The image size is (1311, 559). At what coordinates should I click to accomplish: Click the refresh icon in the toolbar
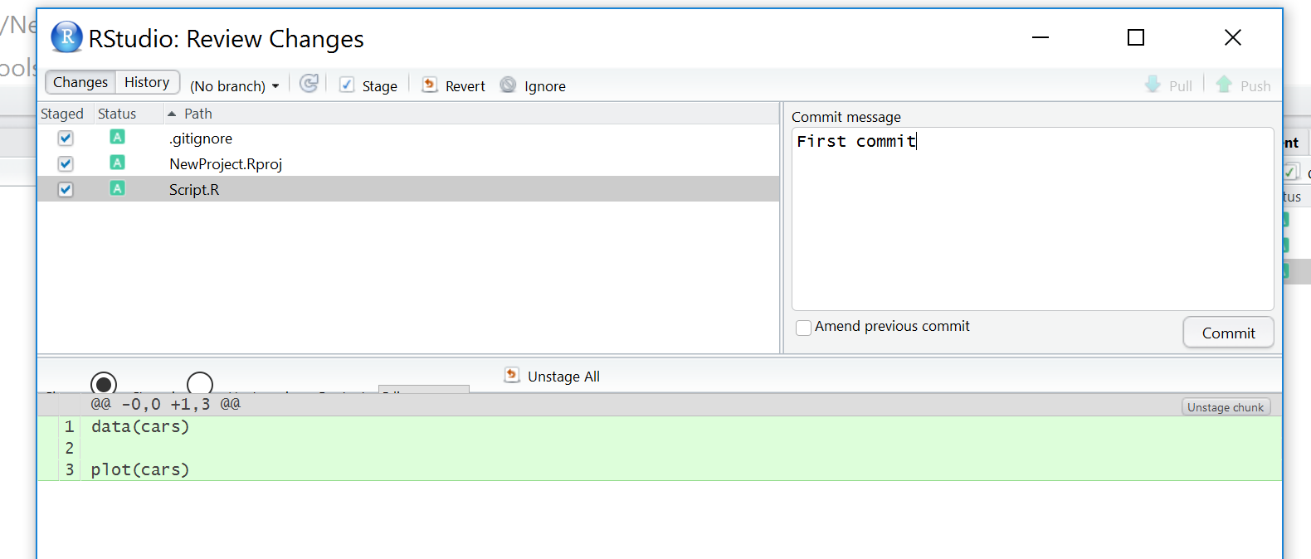[x=309, y=84]
